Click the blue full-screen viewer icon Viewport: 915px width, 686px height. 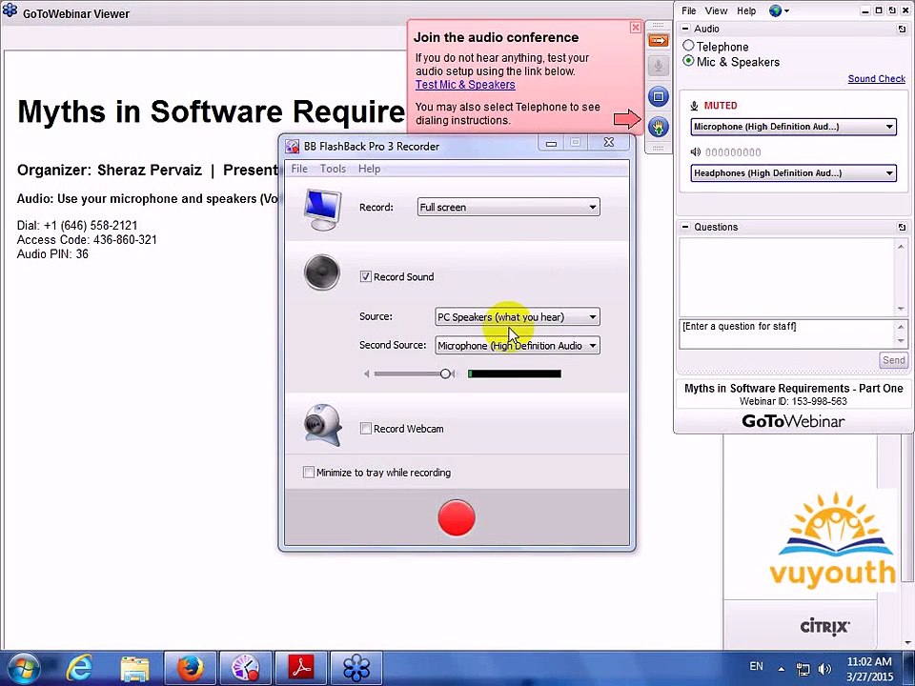tap(659, 96)
